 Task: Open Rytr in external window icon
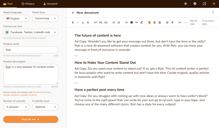coord(204,4)
